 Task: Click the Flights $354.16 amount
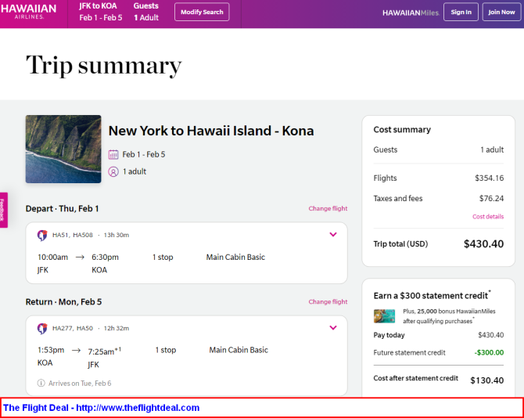(490, 178)
